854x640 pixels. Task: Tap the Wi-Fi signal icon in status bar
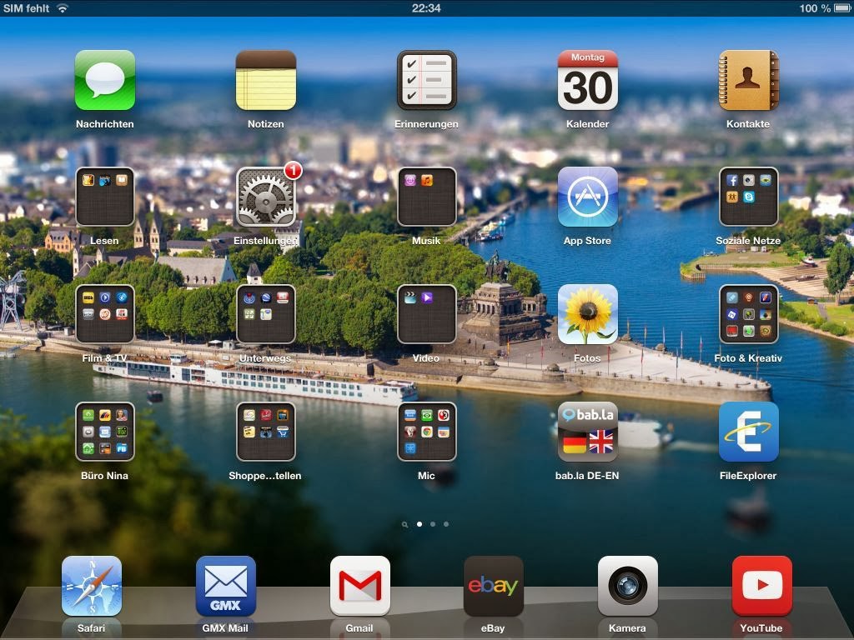(63, 8)
